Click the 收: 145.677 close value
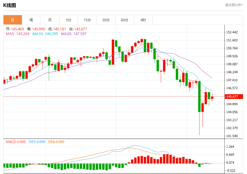Viewport: 247px width, 174px height. 78,29
